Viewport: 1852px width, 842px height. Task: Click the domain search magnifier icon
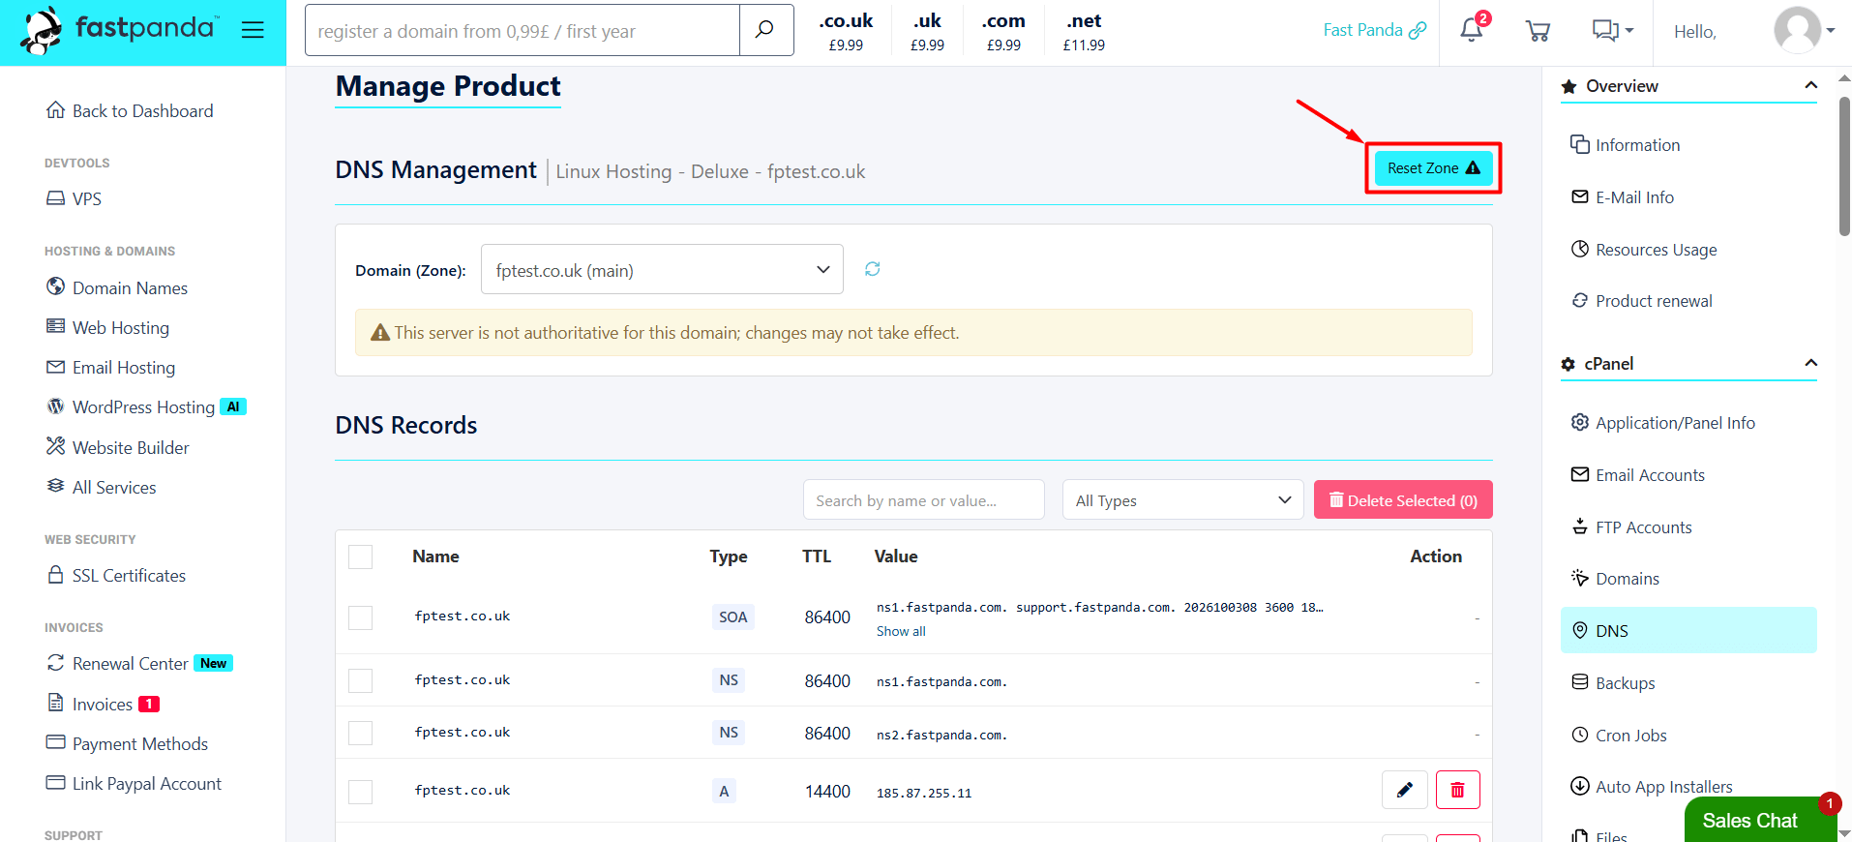[765, 30]
